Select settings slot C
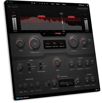Viewport: 102px width, 103px height. point(44,4)
